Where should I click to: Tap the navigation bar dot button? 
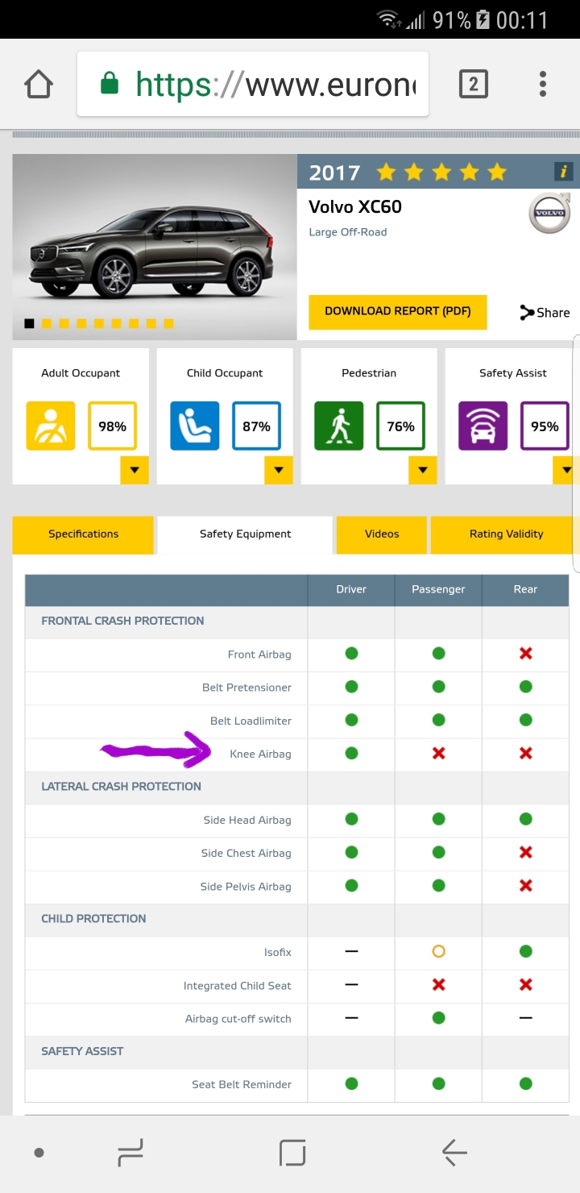[x=39, y=1154]
